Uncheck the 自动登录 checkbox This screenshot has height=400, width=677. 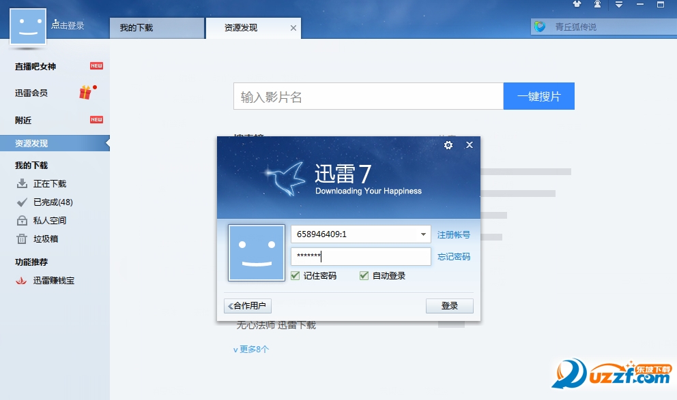[364, 276]
